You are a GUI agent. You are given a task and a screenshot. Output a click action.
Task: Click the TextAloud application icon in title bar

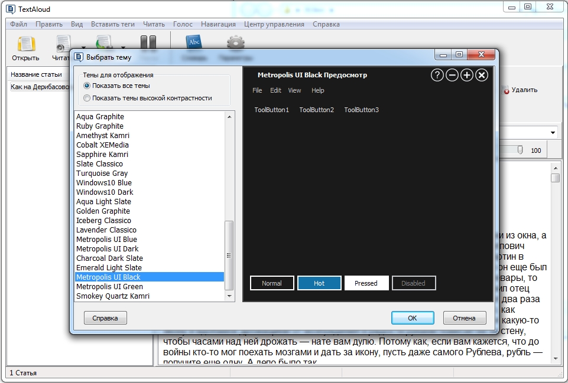pyautogui.click(x=11, y=9)
